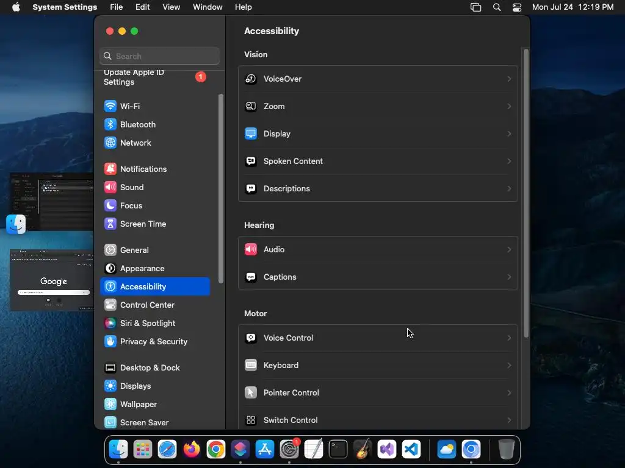The image size is (625, 468).
Task: Select Displays in the sidebar
Action: coord(155,386)
